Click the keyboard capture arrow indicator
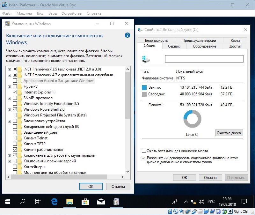Viewport: 255px width, 215px height. click(230, 211)
